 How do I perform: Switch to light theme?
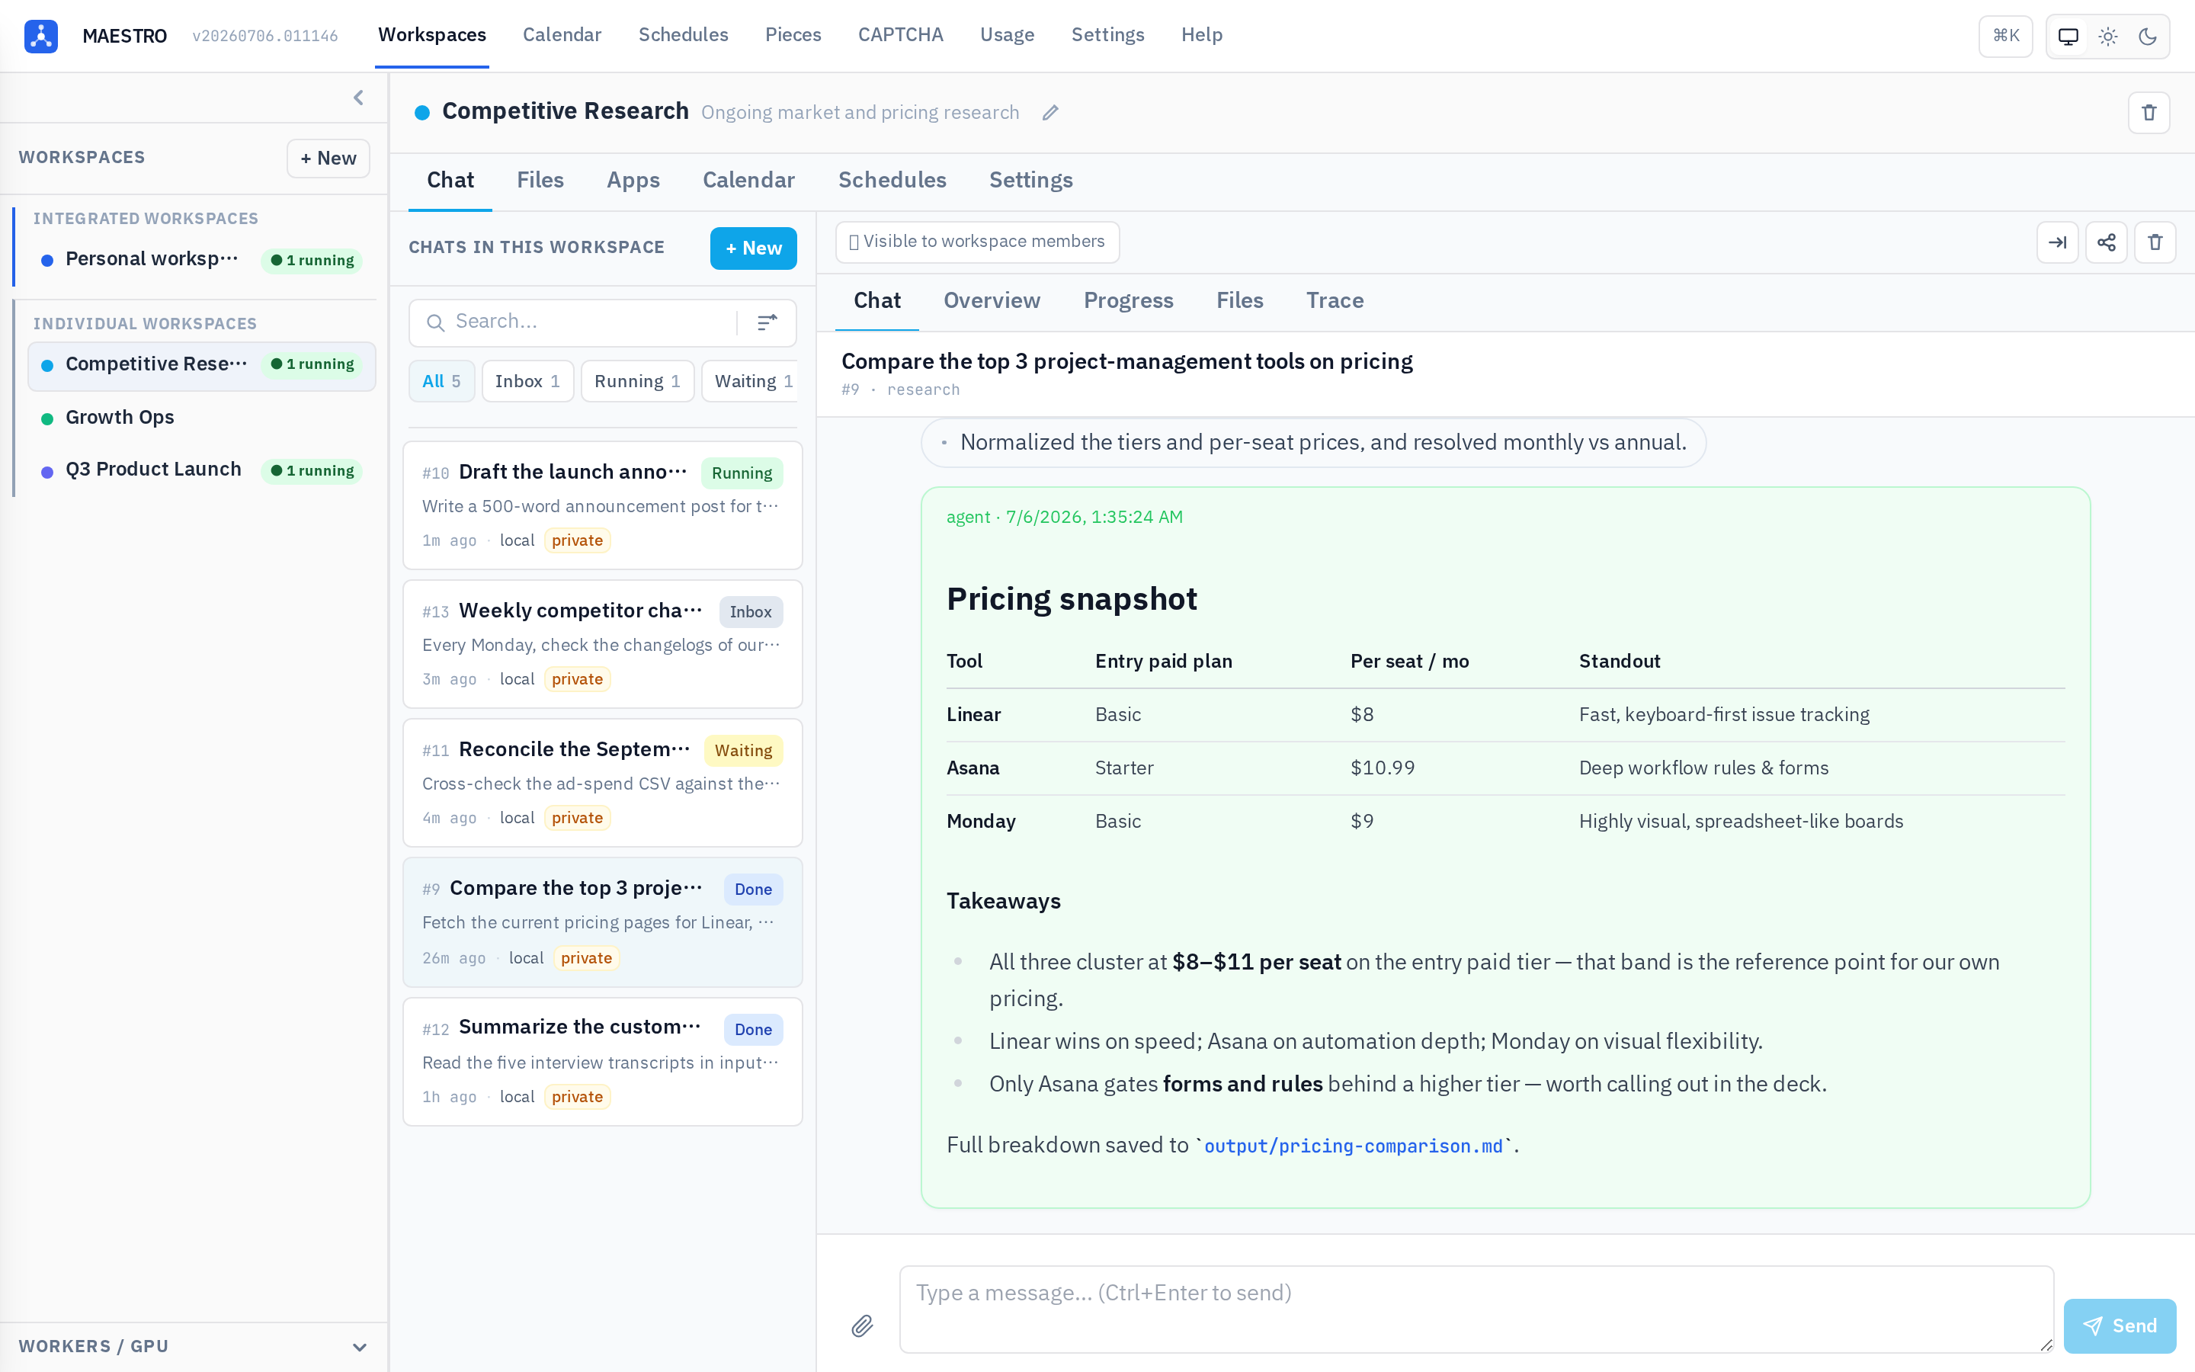(x=2108, y=37)
